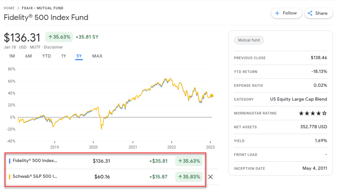Click the Fidelity row +$35.81 gain
The image size is (337, 190).
click(158, 161)
